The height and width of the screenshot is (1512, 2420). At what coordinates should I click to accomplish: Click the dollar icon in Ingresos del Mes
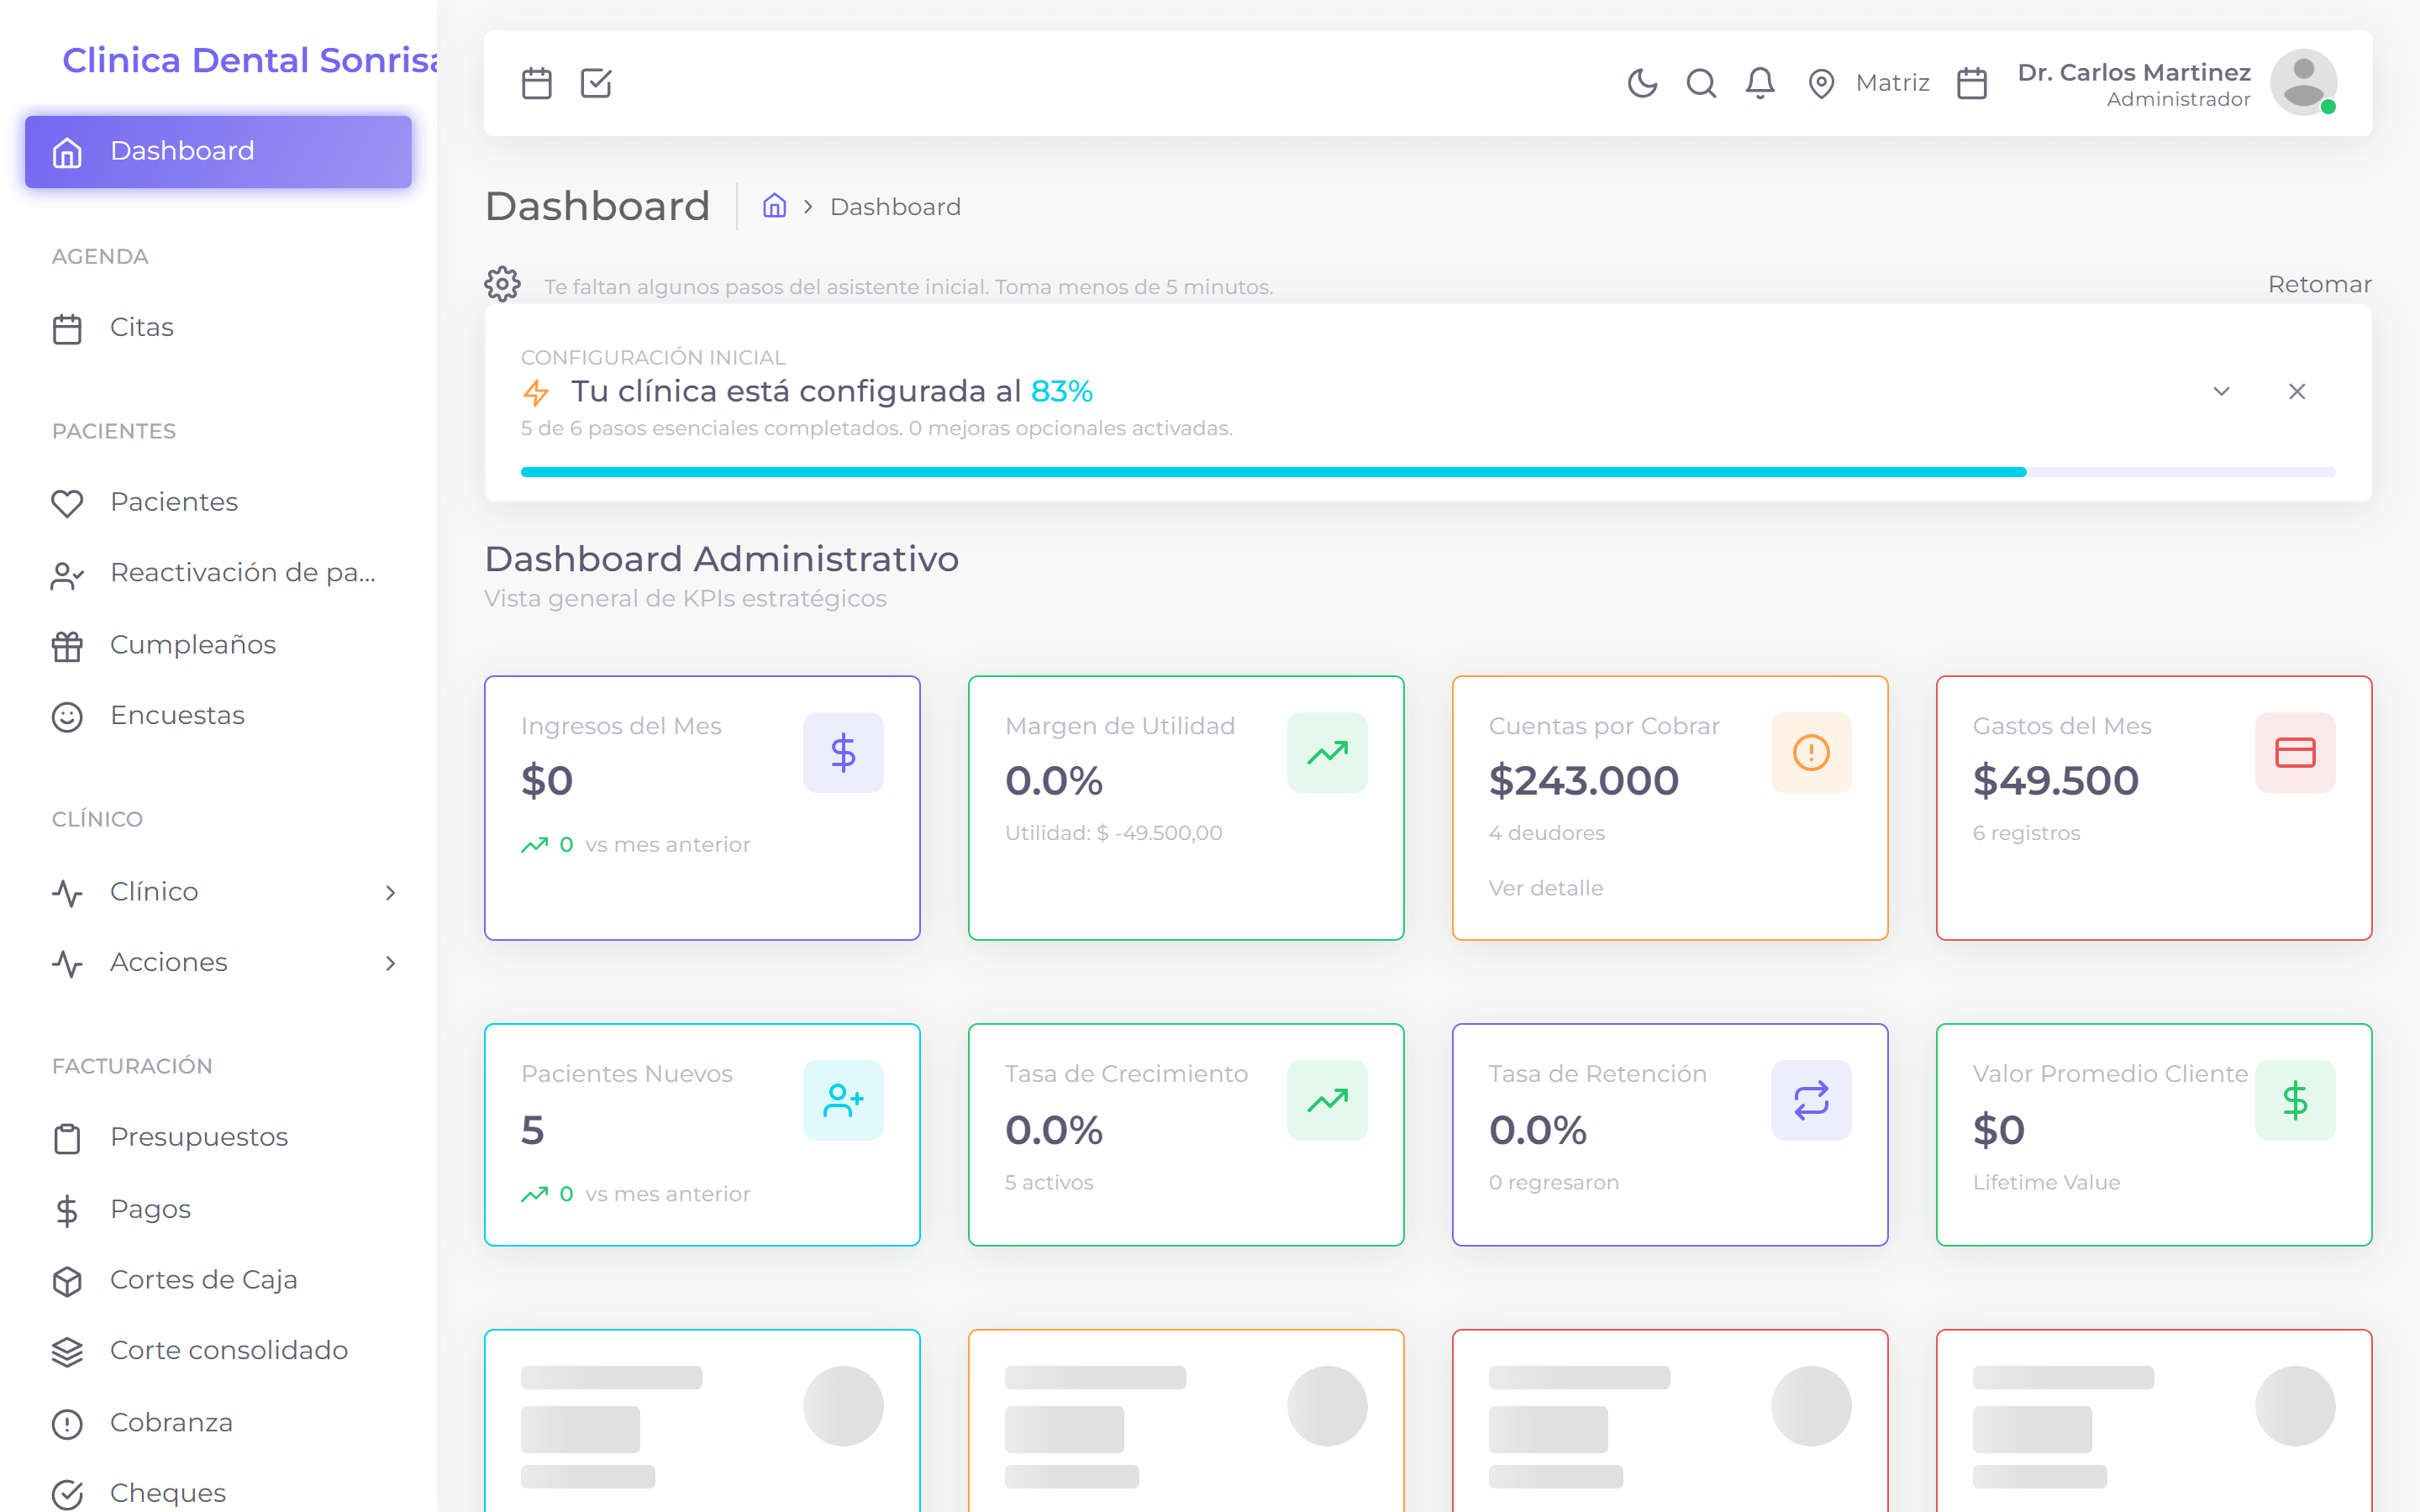(x=843, y=752)
